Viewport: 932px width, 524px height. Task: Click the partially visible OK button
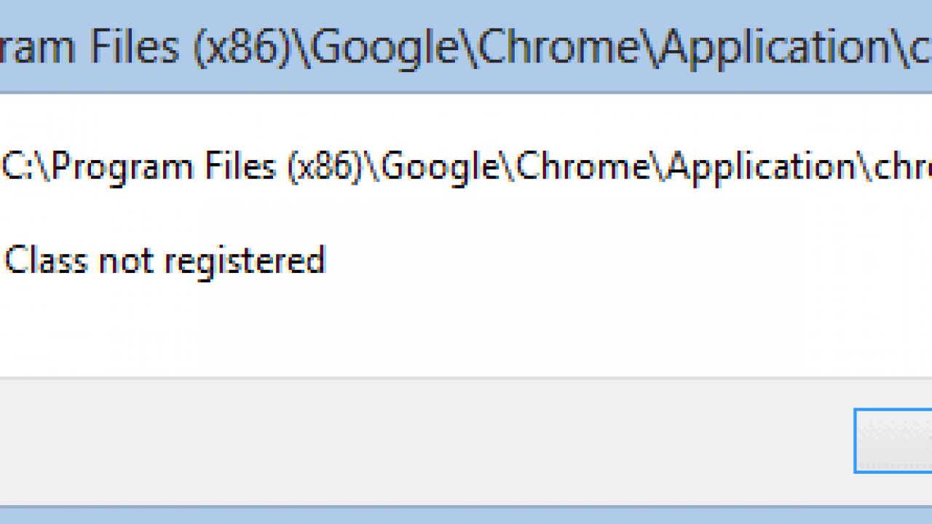pyautogui.click(x=893, y=441)
